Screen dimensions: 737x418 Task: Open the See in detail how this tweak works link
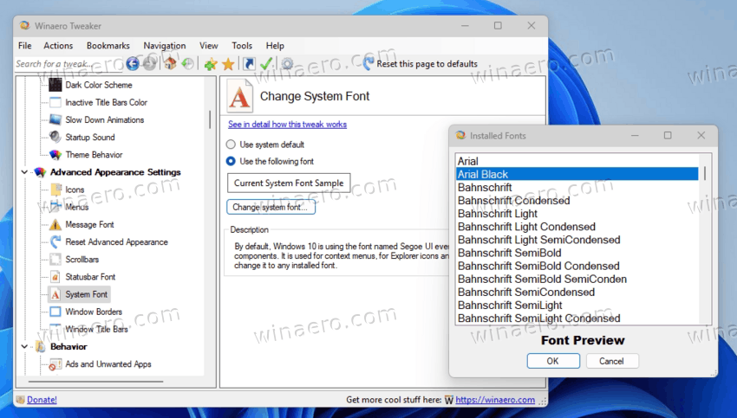pos(288,125)
